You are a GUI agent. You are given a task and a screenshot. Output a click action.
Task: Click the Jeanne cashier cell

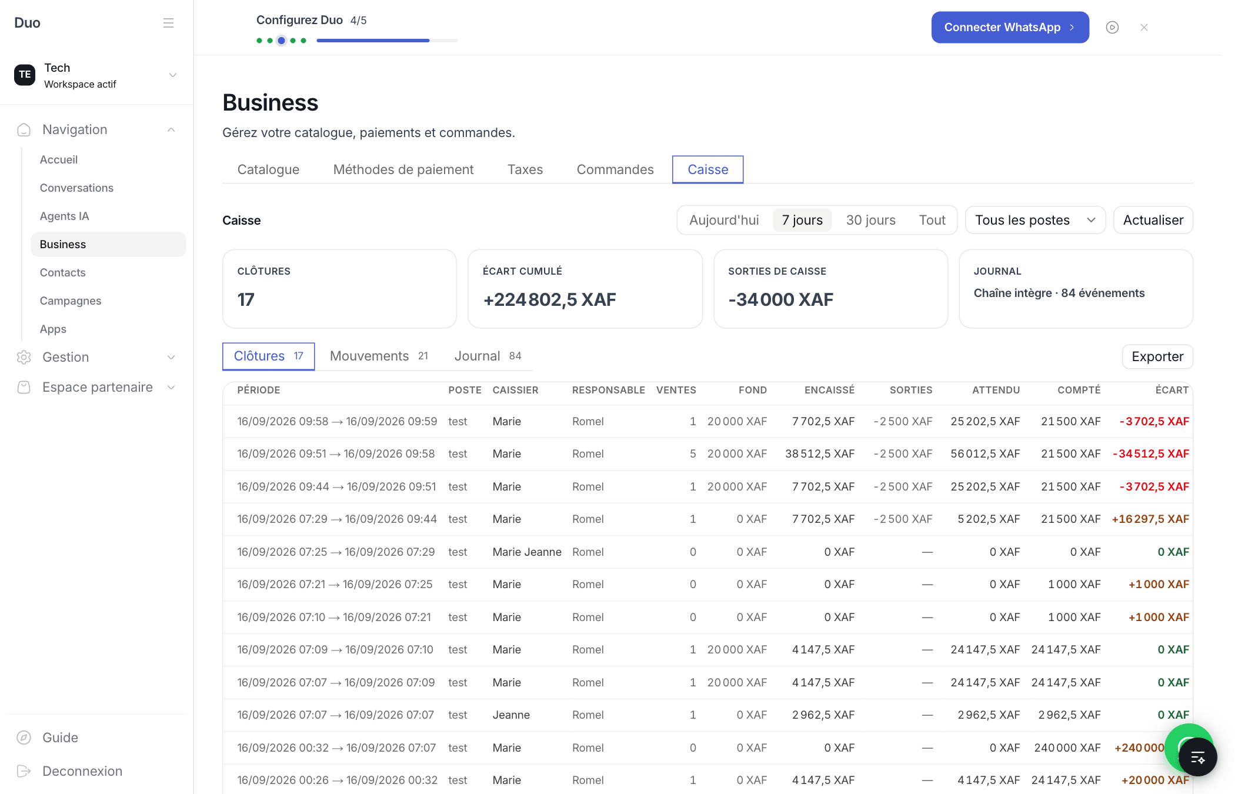tap(511, 715)
